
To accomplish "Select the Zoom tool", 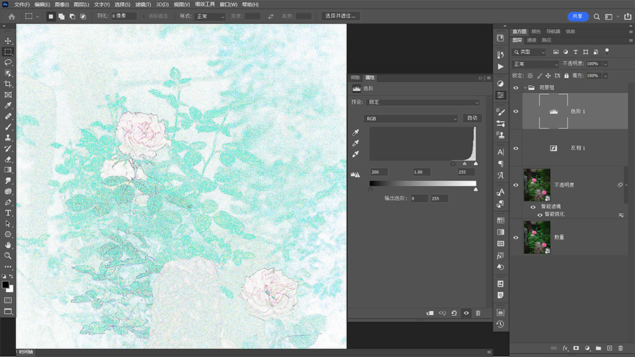I will tap(8, 256).
